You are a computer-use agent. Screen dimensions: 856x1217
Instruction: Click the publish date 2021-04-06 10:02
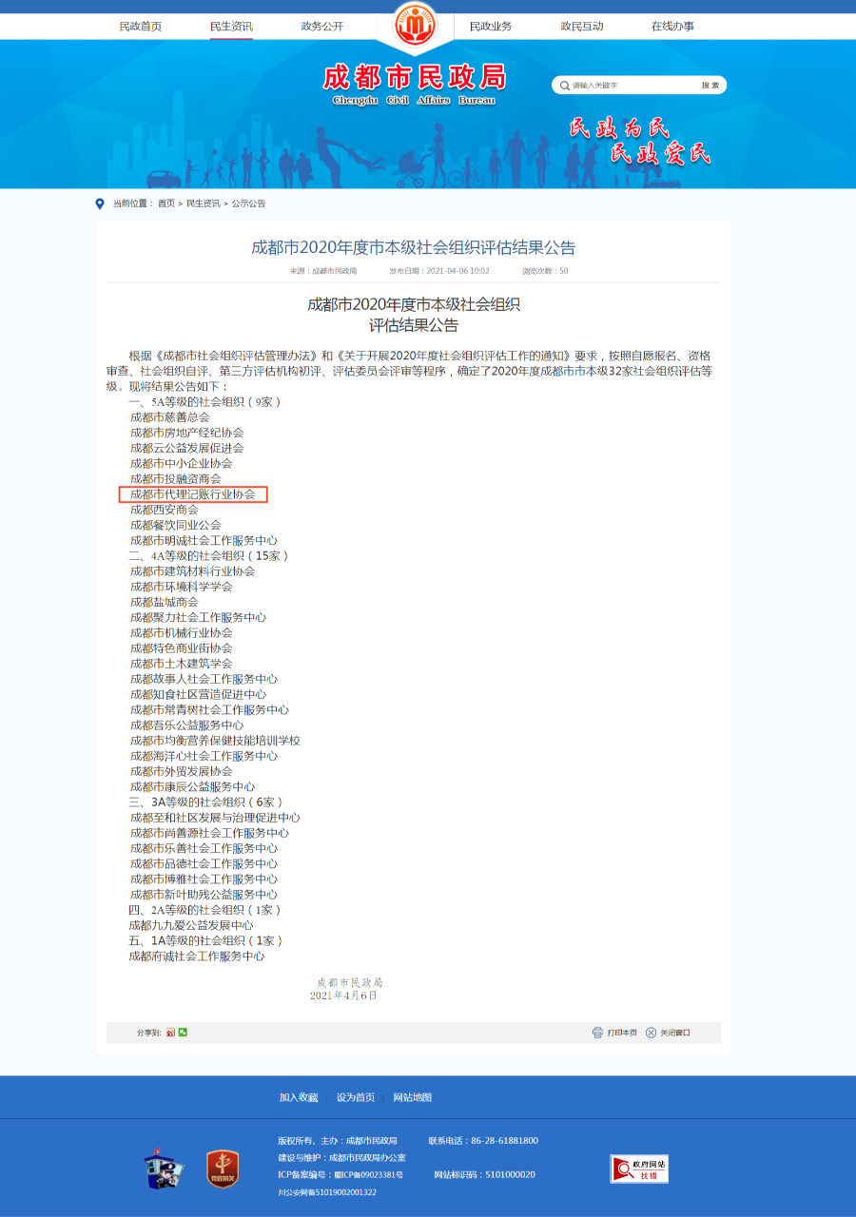point(439,271)
